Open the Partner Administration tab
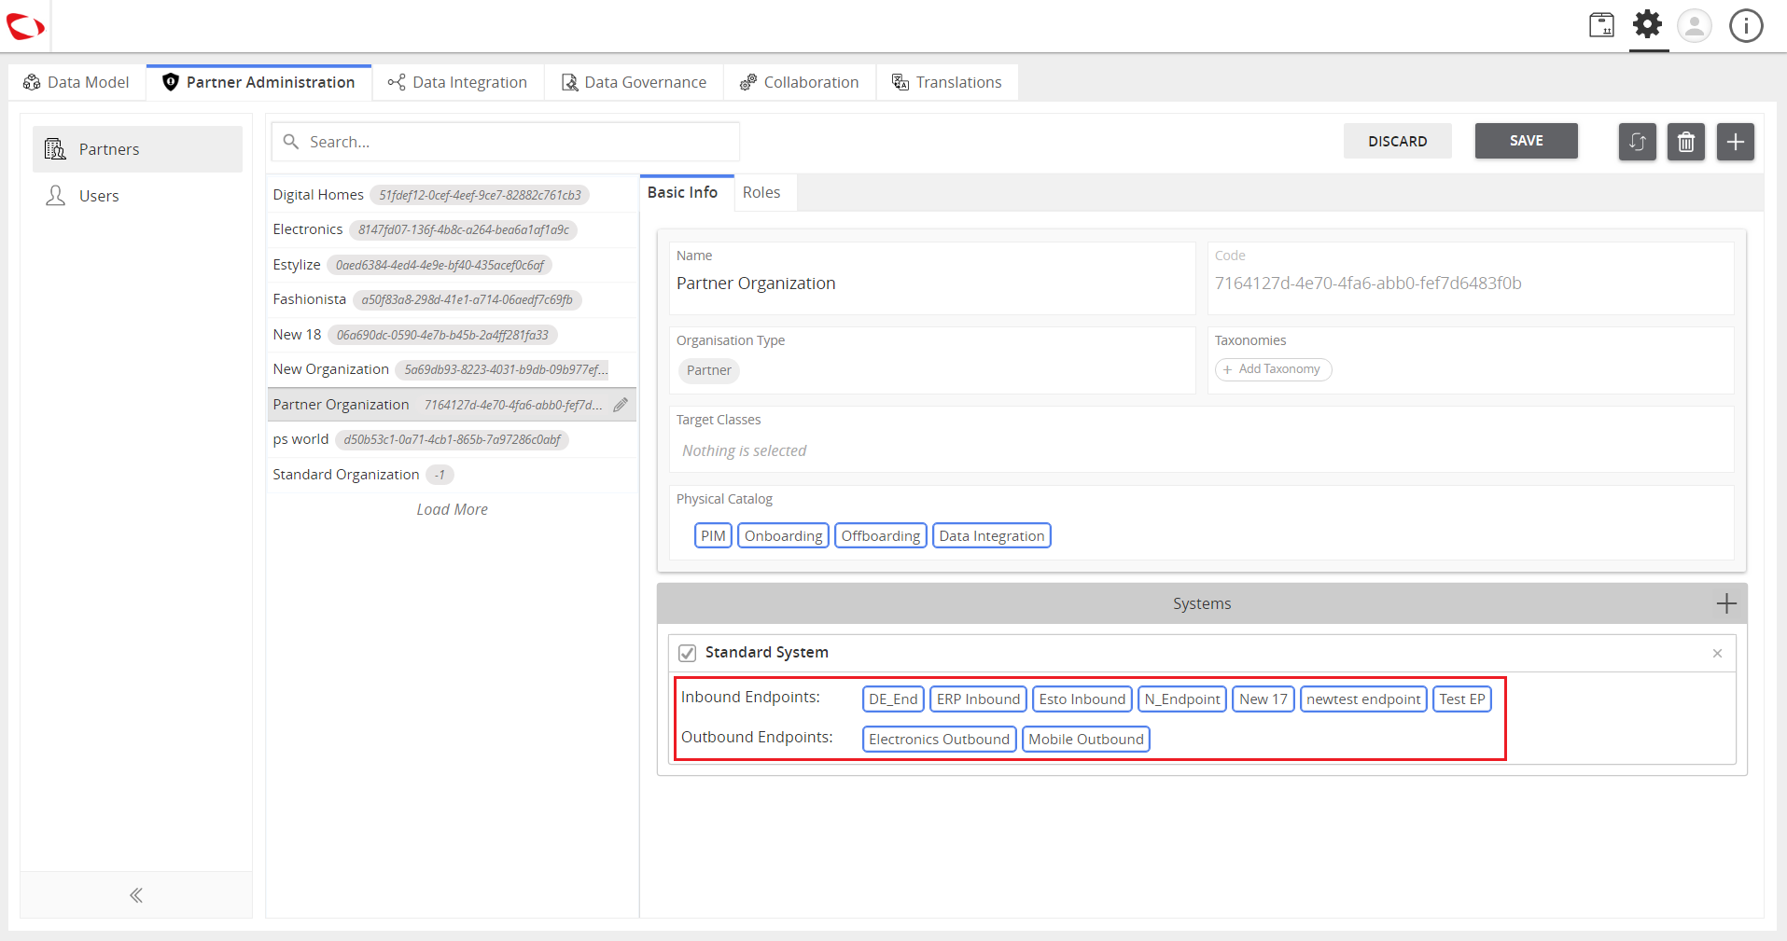Viewport: 1787px width, 941px height. pyautogui.click(x=259, y=82)
